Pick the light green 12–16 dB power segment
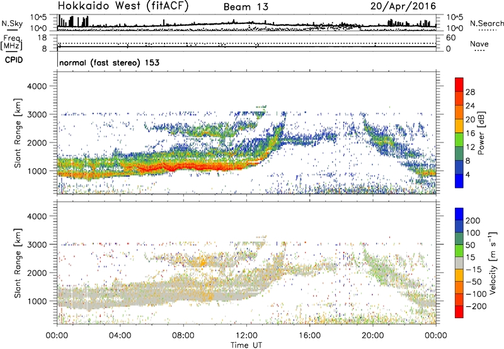This screenshot has width=504, height=349. point(459,140)
